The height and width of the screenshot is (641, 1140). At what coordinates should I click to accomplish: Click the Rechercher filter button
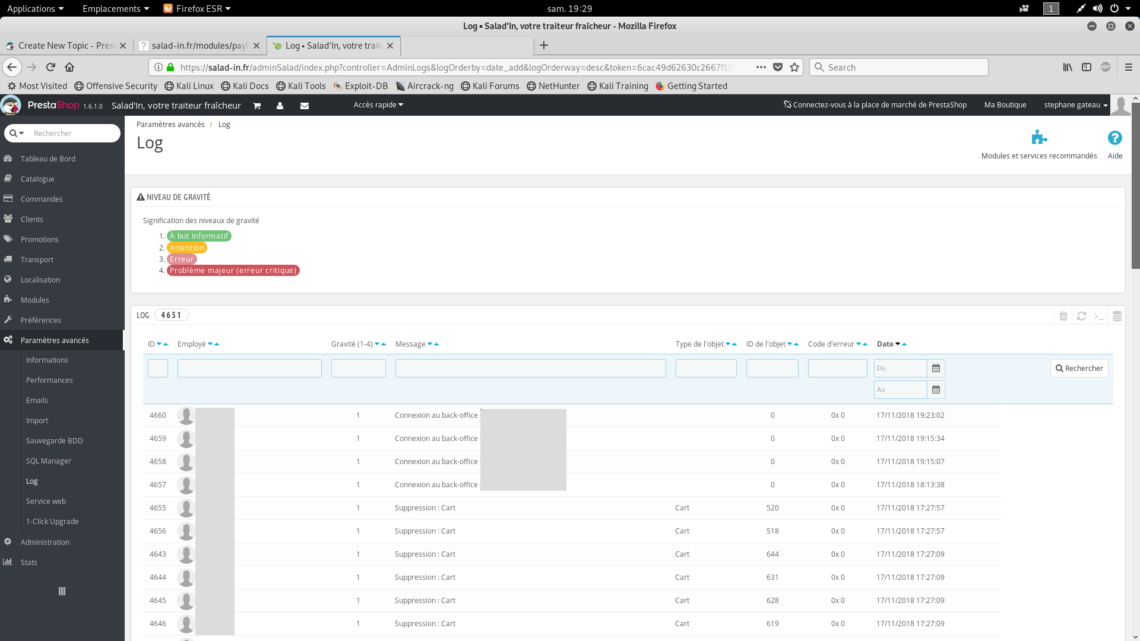1079,368
